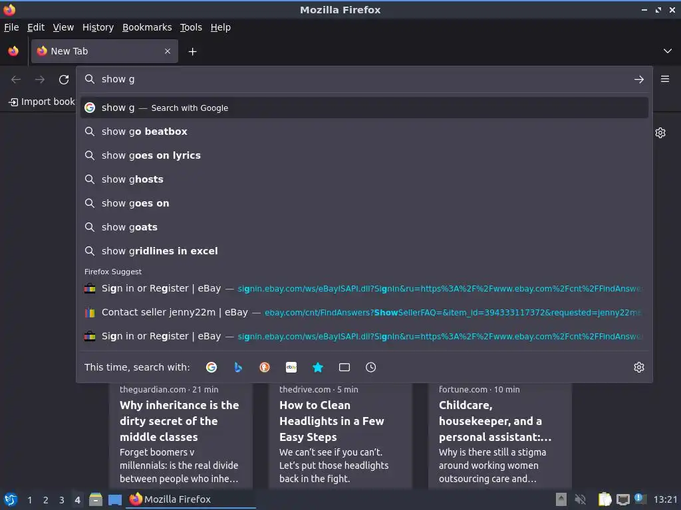The width and height of the screenshot is (681, 510).
Task: Open file manager icon in taskbar
Action: (96, 499)
